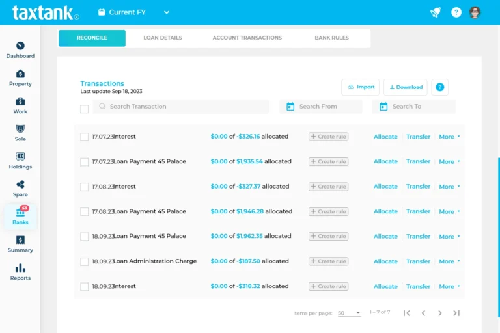Click the Import button
Image resolution: width=500 pixels, height=333 pixels.
[x=360, y=87]
